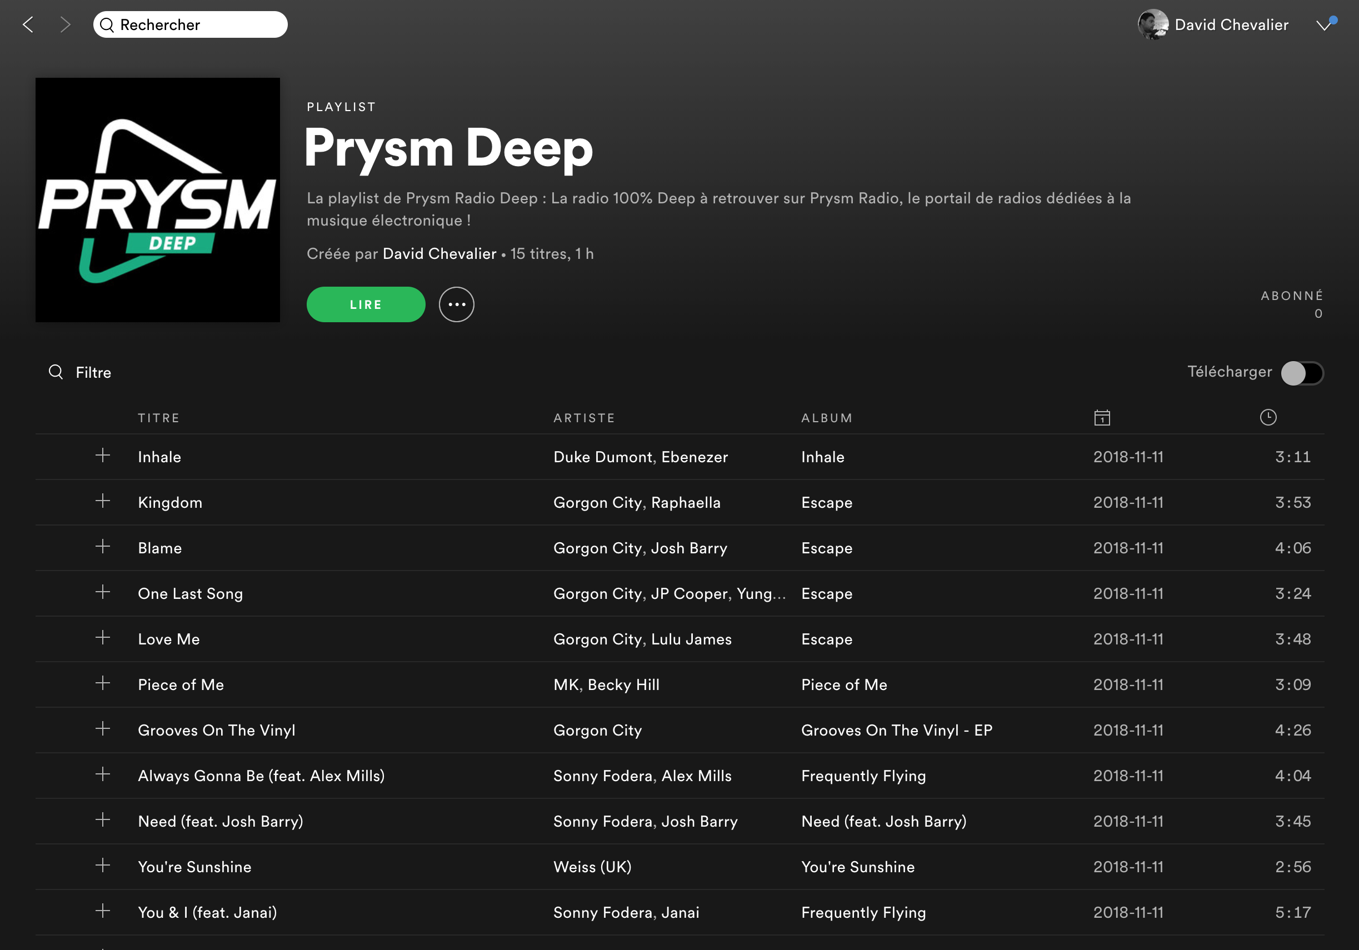Viewport: 1359px width, 950px height.
Task: Select Grooves On The Vinyl track title
Action: pyautogui.click(x=217, y=731)
